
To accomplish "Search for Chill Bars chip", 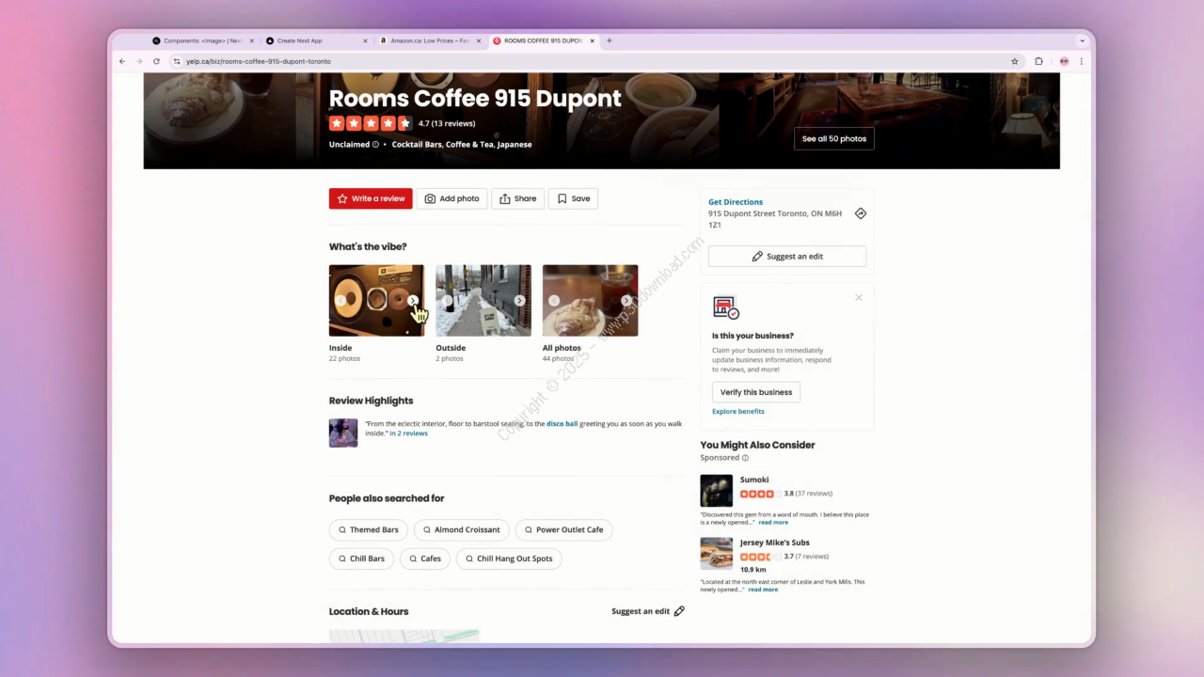I will (361, 559).
